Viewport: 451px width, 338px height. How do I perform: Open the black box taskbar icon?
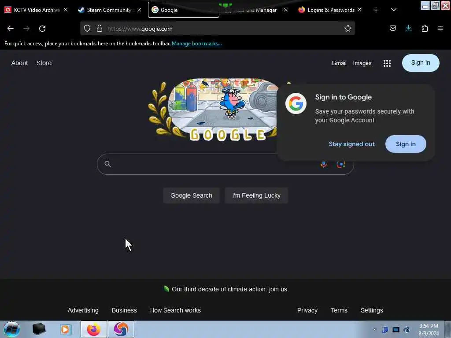click(39, 329)
